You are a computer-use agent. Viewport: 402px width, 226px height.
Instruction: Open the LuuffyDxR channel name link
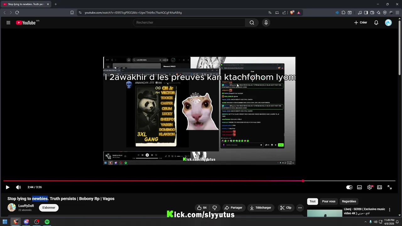coord(26,206)
